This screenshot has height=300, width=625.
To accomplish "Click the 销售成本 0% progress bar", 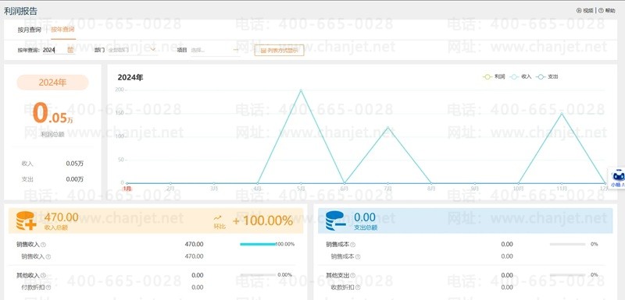I will tap(568, 244).
